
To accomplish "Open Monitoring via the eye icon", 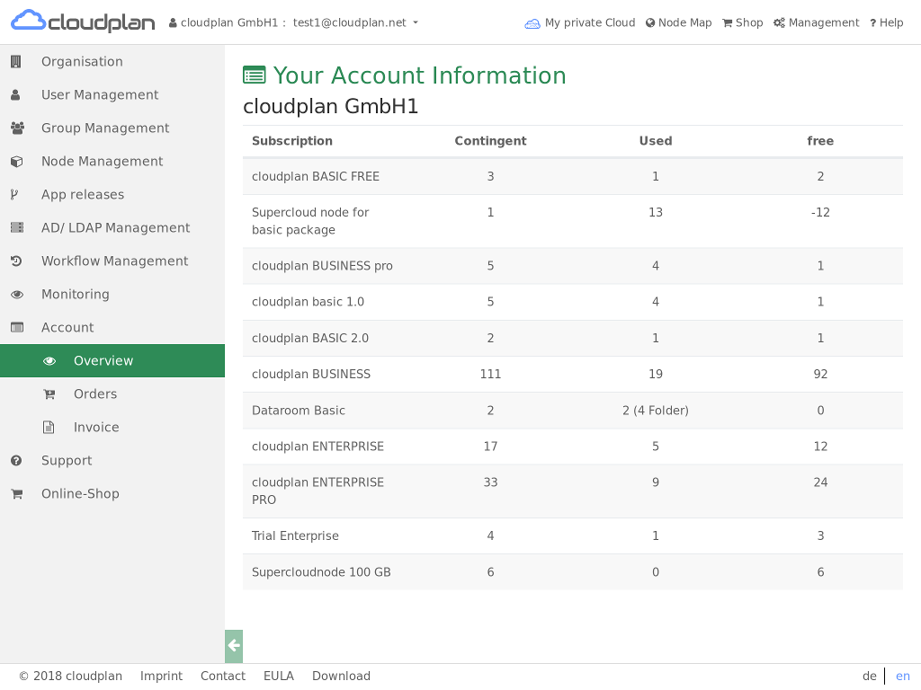I will point(75,294).
